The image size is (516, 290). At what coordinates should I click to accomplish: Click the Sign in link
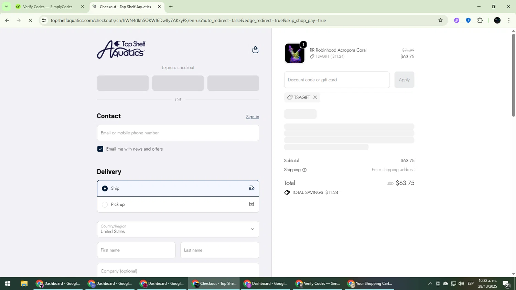pyautogui.click(x=252, y=117)
